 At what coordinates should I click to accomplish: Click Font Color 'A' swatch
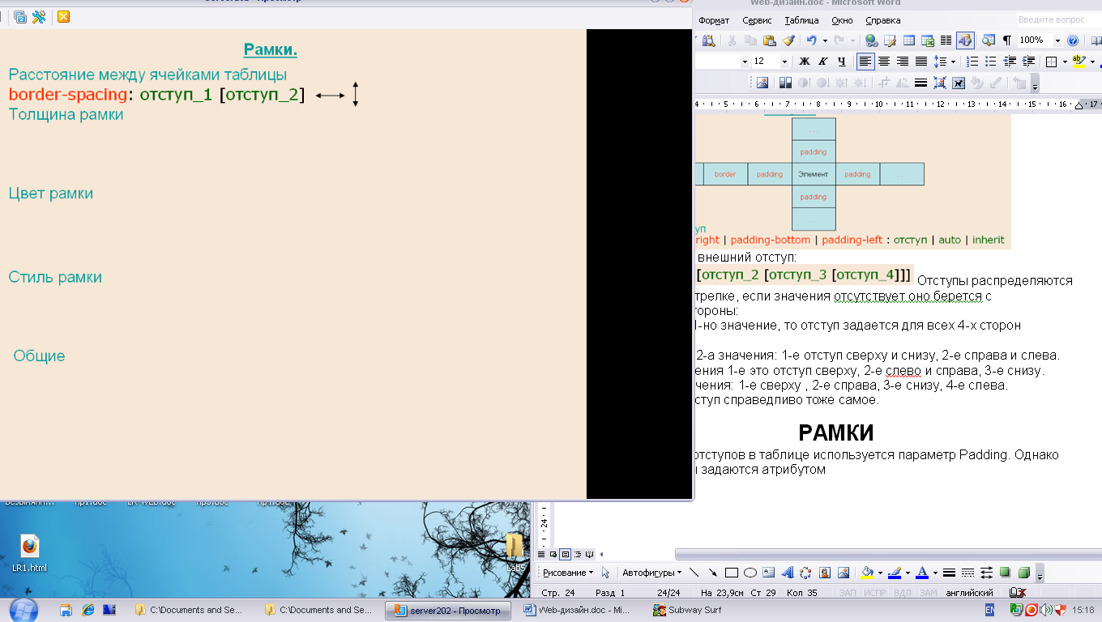921,573
